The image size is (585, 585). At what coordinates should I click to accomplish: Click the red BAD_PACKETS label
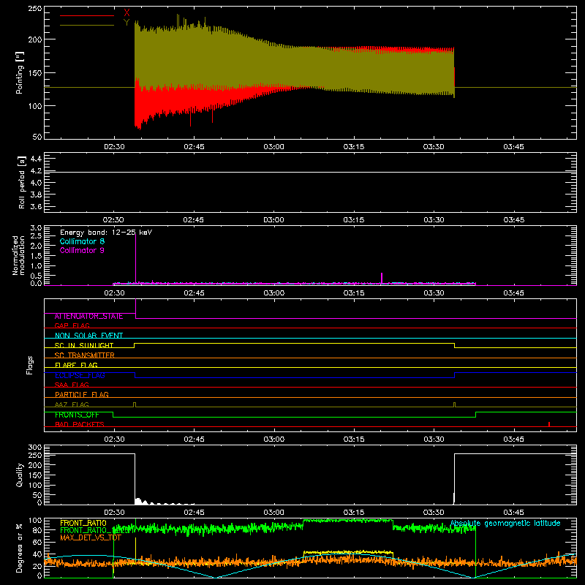(80, 424)
